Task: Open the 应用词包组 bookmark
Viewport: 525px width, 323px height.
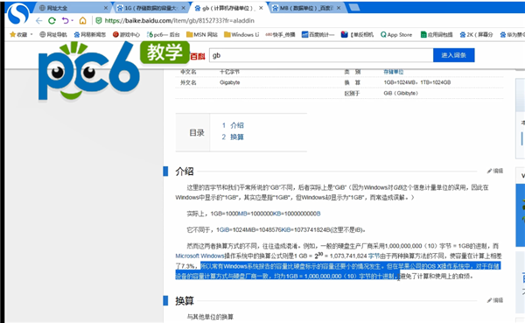Action: pos(437,34)
